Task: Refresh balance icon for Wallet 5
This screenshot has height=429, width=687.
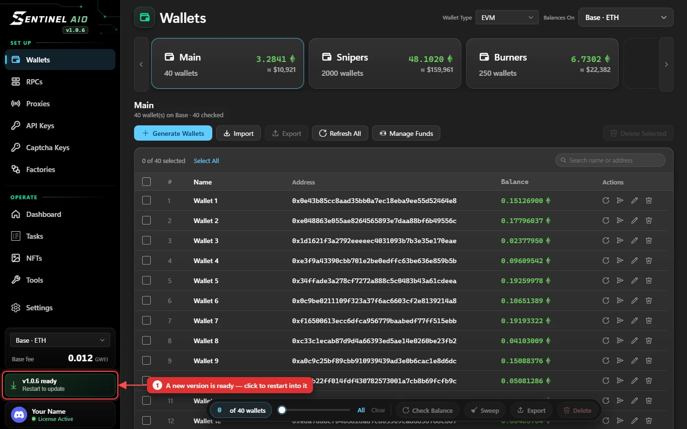Action: point(606,281)
